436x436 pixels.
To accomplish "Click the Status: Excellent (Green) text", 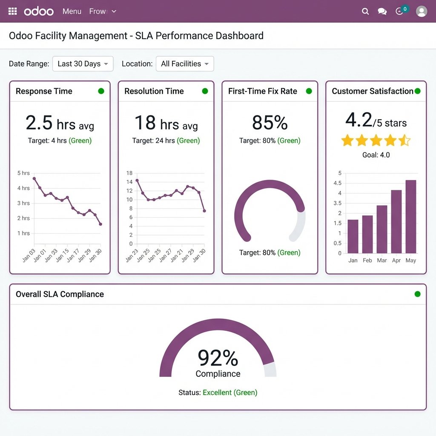I will coord(218,392).
